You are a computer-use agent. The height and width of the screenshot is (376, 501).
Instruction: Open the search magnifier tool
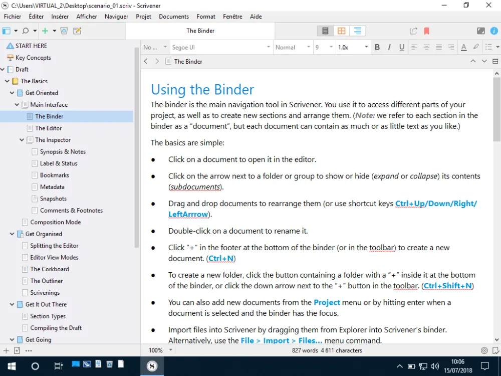tap(26, 31)
